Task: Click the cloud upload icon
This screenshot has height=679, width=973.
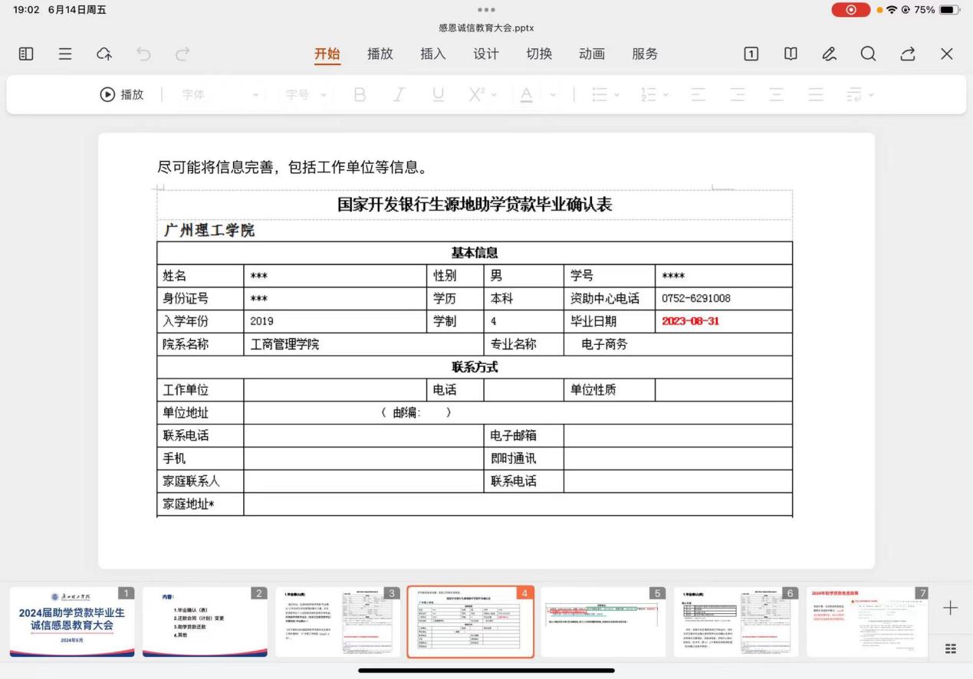Action: coord(104,54)
